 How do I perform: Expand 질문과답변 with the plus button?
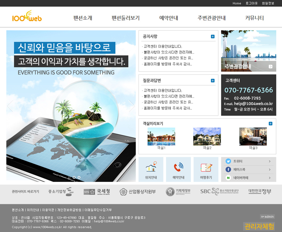pos(213,81)
